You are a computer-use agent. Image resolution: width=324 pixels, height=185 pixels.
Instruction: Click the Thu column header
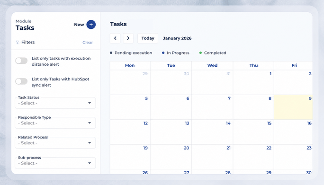(253, 65)
